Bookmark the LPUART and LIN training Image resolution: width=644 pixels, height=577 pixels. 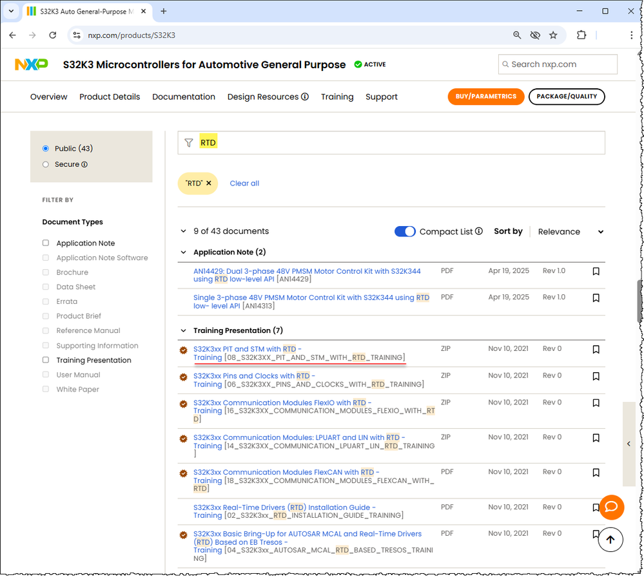596,438
